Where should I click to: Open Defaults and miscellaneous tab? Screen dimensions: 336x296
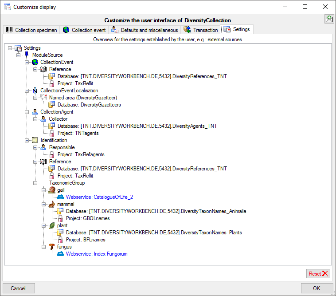[145, 30]
